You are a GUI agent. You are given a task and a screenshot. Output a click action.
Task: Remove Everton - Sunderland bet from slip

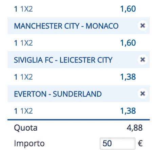tap(143, 94)
